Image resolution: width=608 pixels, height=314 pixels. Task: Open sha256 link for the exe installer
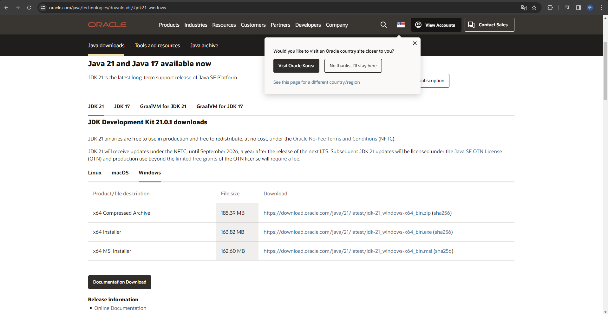(443, 232)
